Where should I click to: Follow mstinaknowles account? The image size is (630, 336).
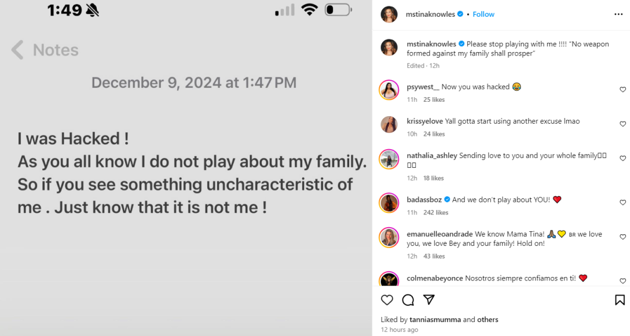coord(484,14)
